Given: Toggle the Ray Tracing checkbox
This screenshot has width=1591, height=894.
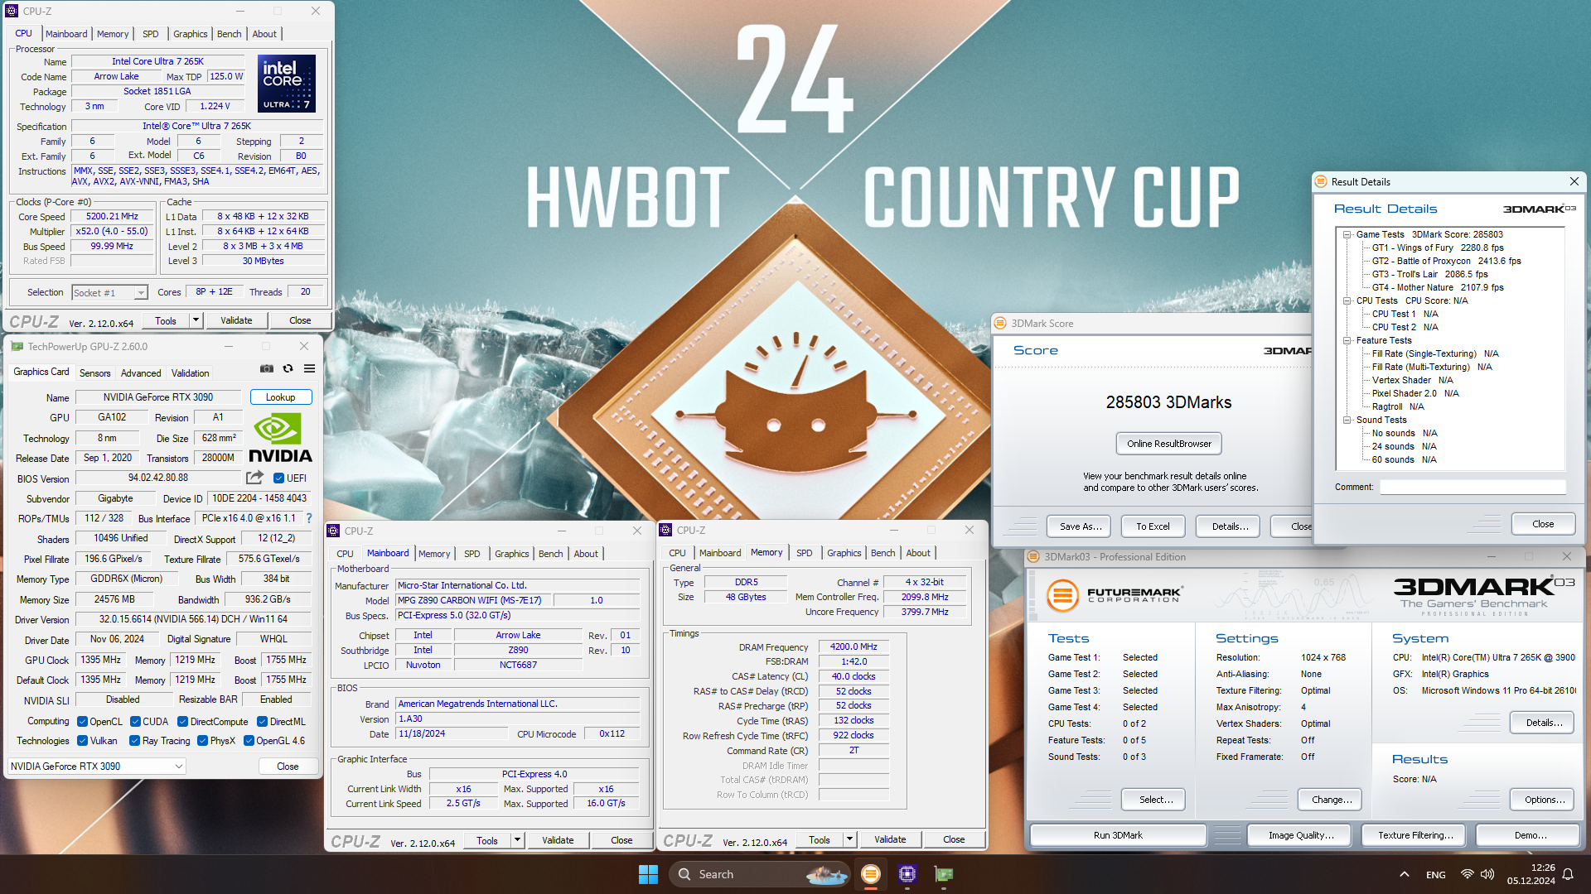Looking at the screenshot, I should [x=134, y=741].
